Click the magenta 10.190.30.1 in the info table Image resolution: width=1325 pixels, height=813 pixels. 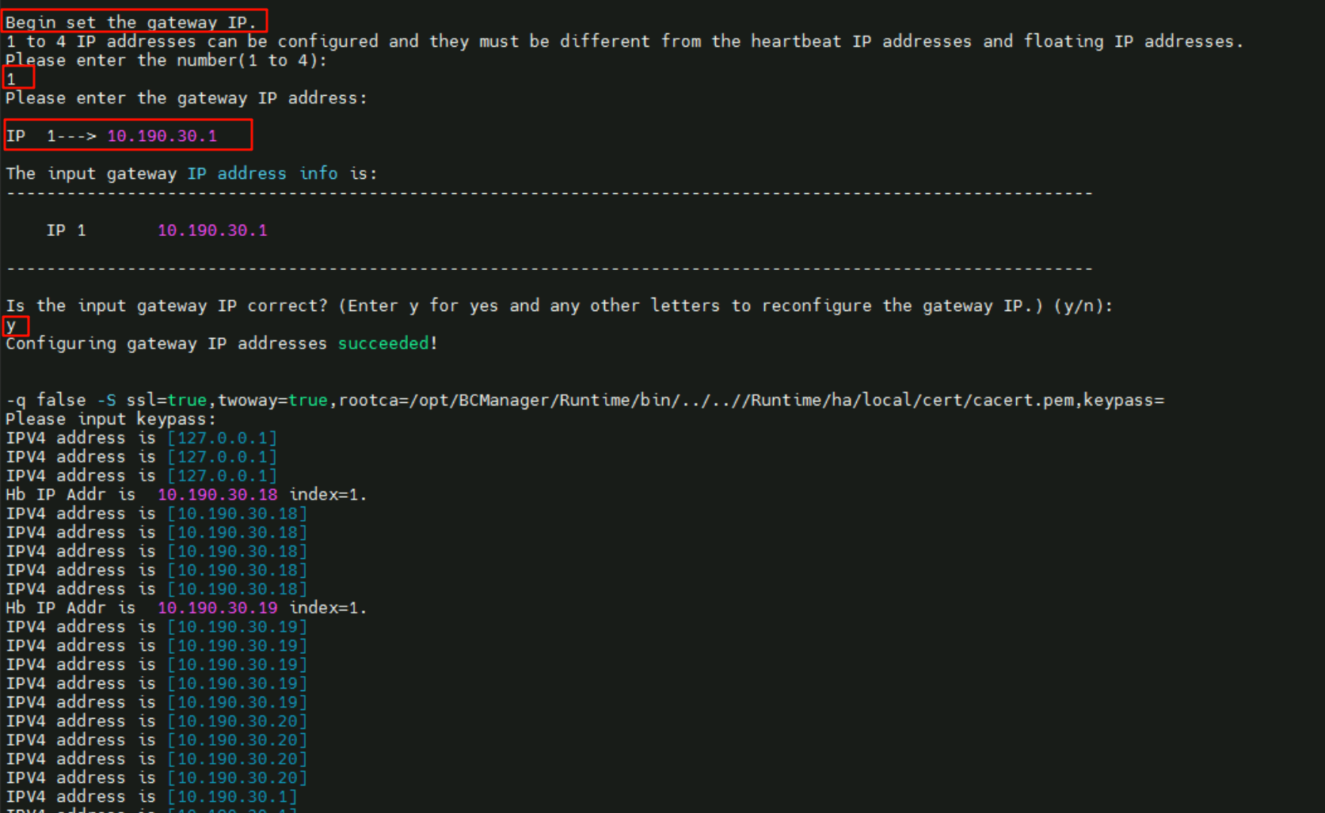point(212,230)
